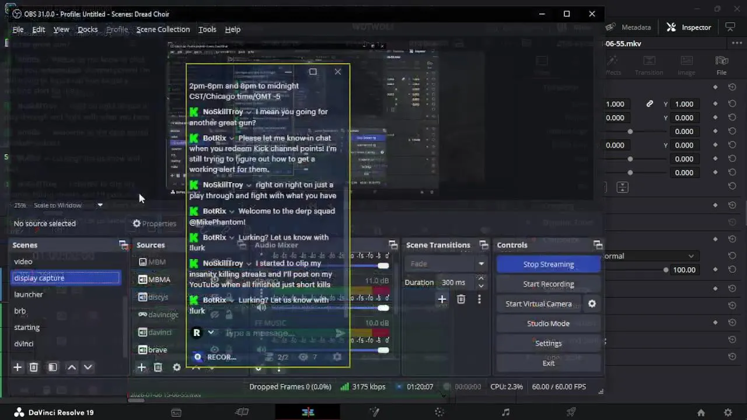The width and height of the screenshot is (747, 420).
Task: Open chat settings gear in overlay footer
Action: [x=337, y=357]
